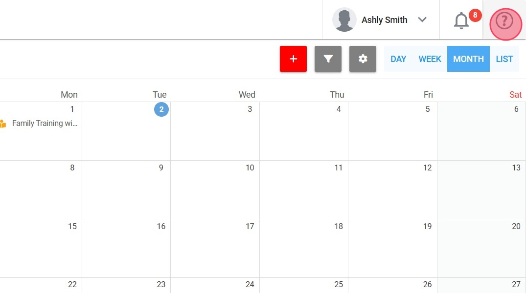Select Saturday the 13th cell
The width and height of the screenshot is (526, 293).
pyautogui.click(x=481, y=190)
